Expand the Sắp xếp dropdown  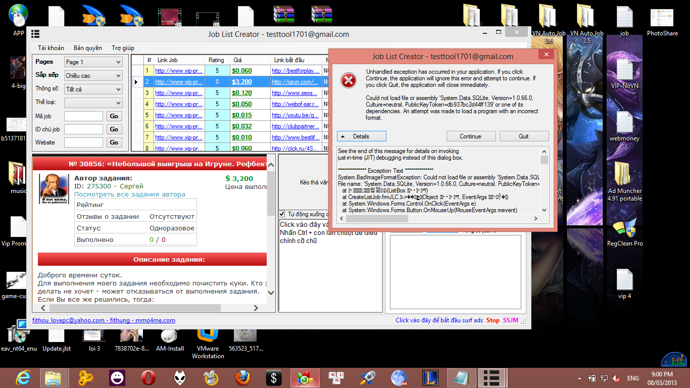[x=93, y=76]
